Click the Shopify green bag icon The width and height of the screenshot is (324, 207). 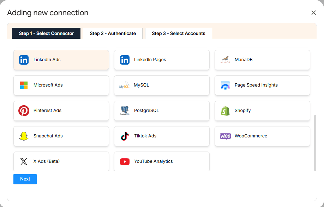click(x=225, y=111)
